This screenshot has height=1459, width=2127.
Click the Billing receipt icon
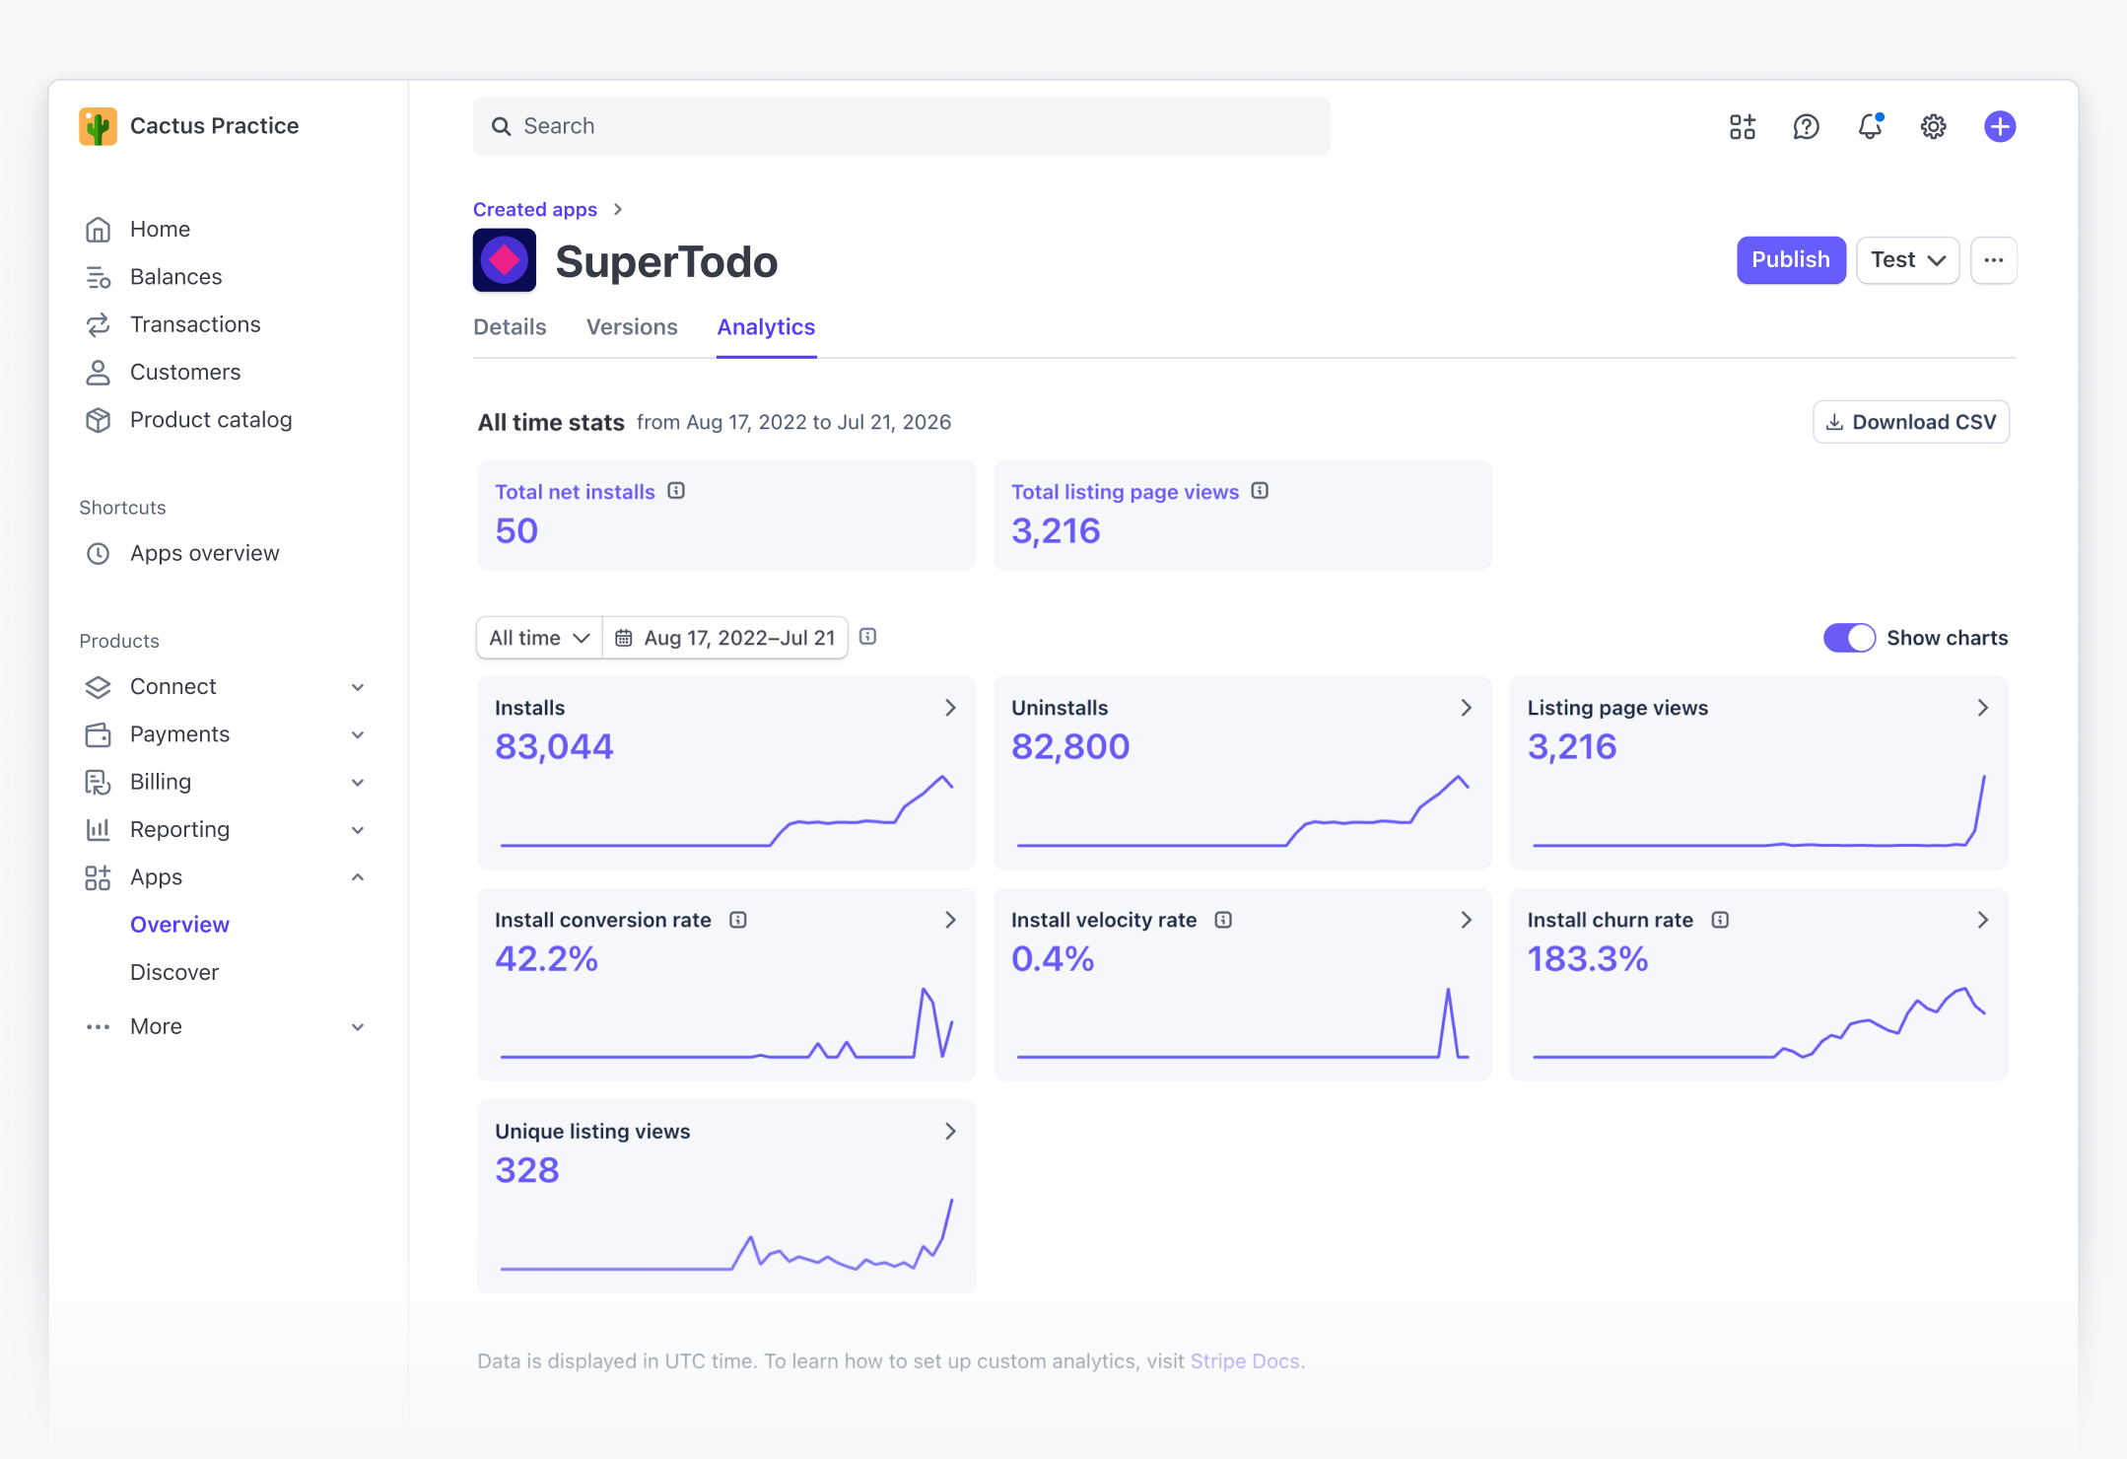click(98, 782)
